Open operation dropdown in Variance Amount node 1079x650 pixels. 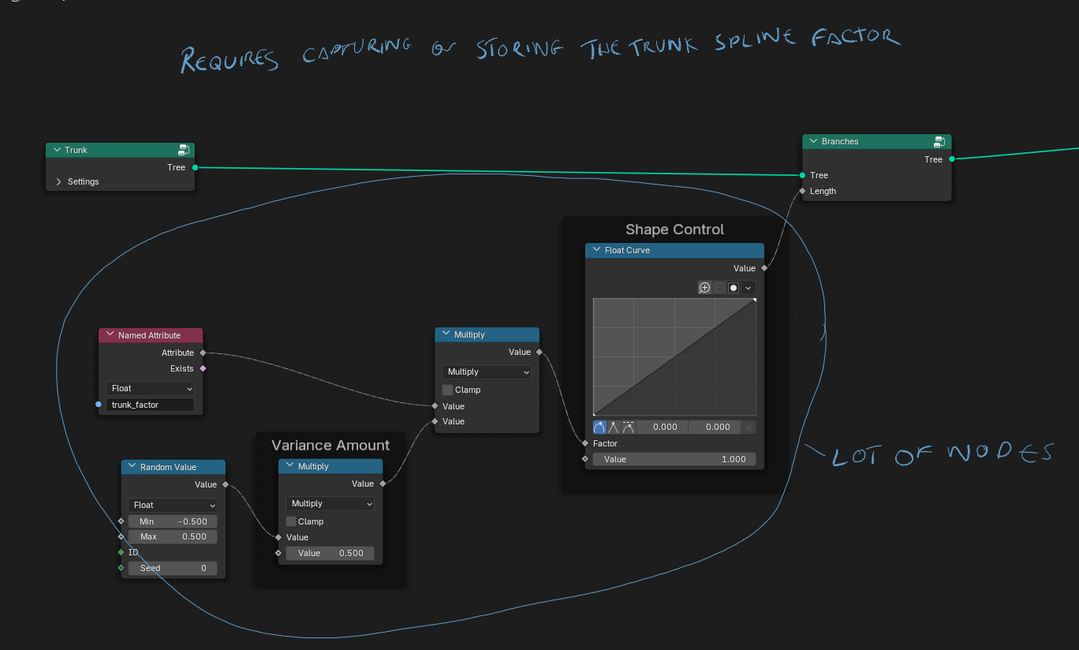click(x=330, y=503)
